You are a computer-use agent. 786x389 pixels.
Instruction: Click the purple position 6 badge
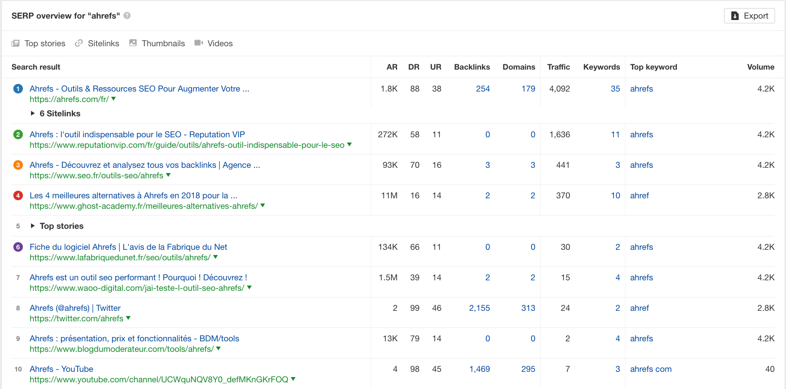point(18,247)
